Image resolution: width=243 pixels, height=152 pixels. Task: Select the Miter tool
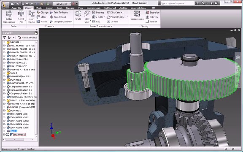41,17
